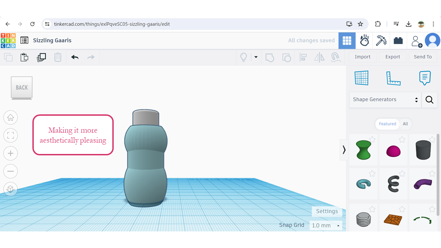Select the Ruler tool
441x248 pixels.
pos(393,78)
